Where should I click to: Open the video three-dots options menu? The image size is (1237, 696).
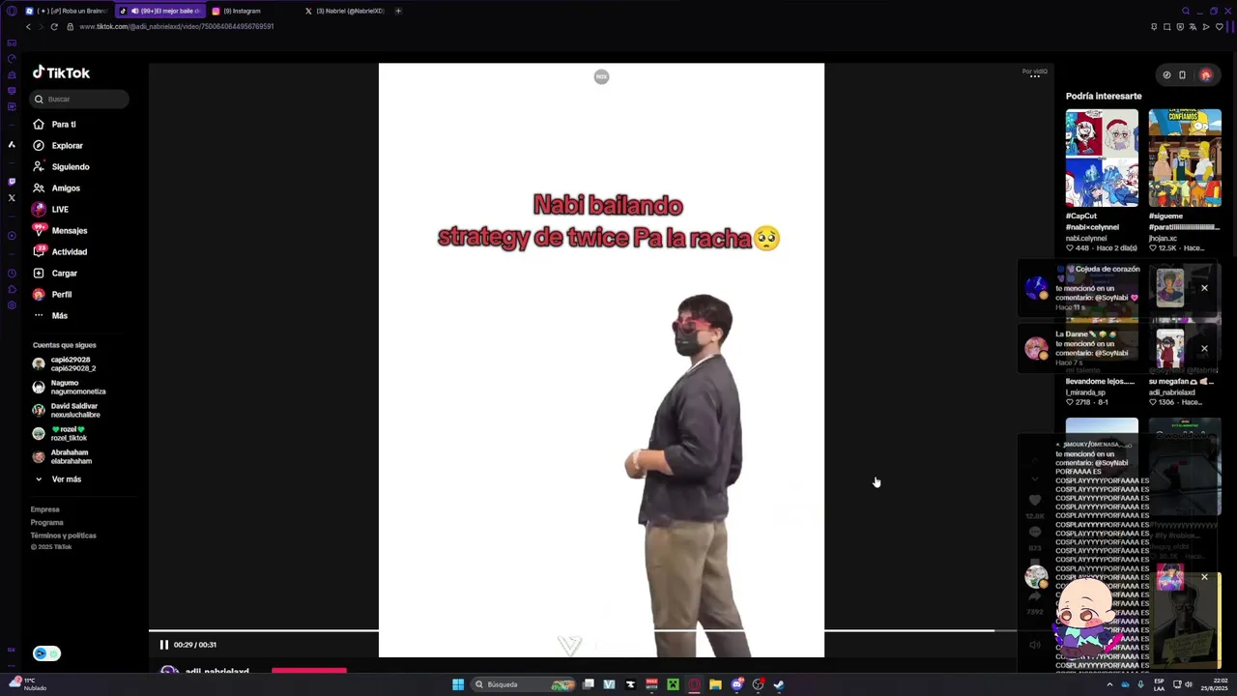pyautogui.click(x=1035, y=77)
